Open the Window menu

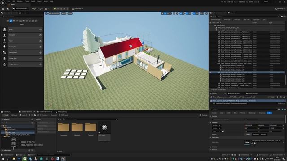pos(20,1)
